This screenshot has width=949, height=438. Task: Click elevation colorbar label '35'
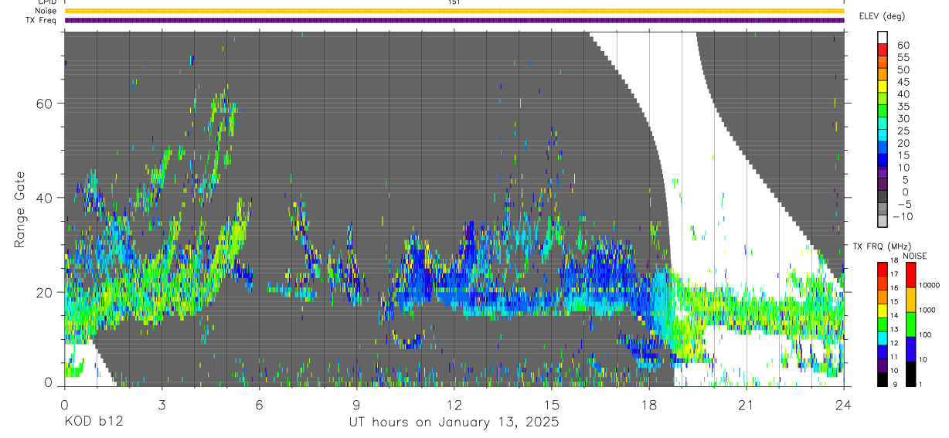tap(903, 107)
